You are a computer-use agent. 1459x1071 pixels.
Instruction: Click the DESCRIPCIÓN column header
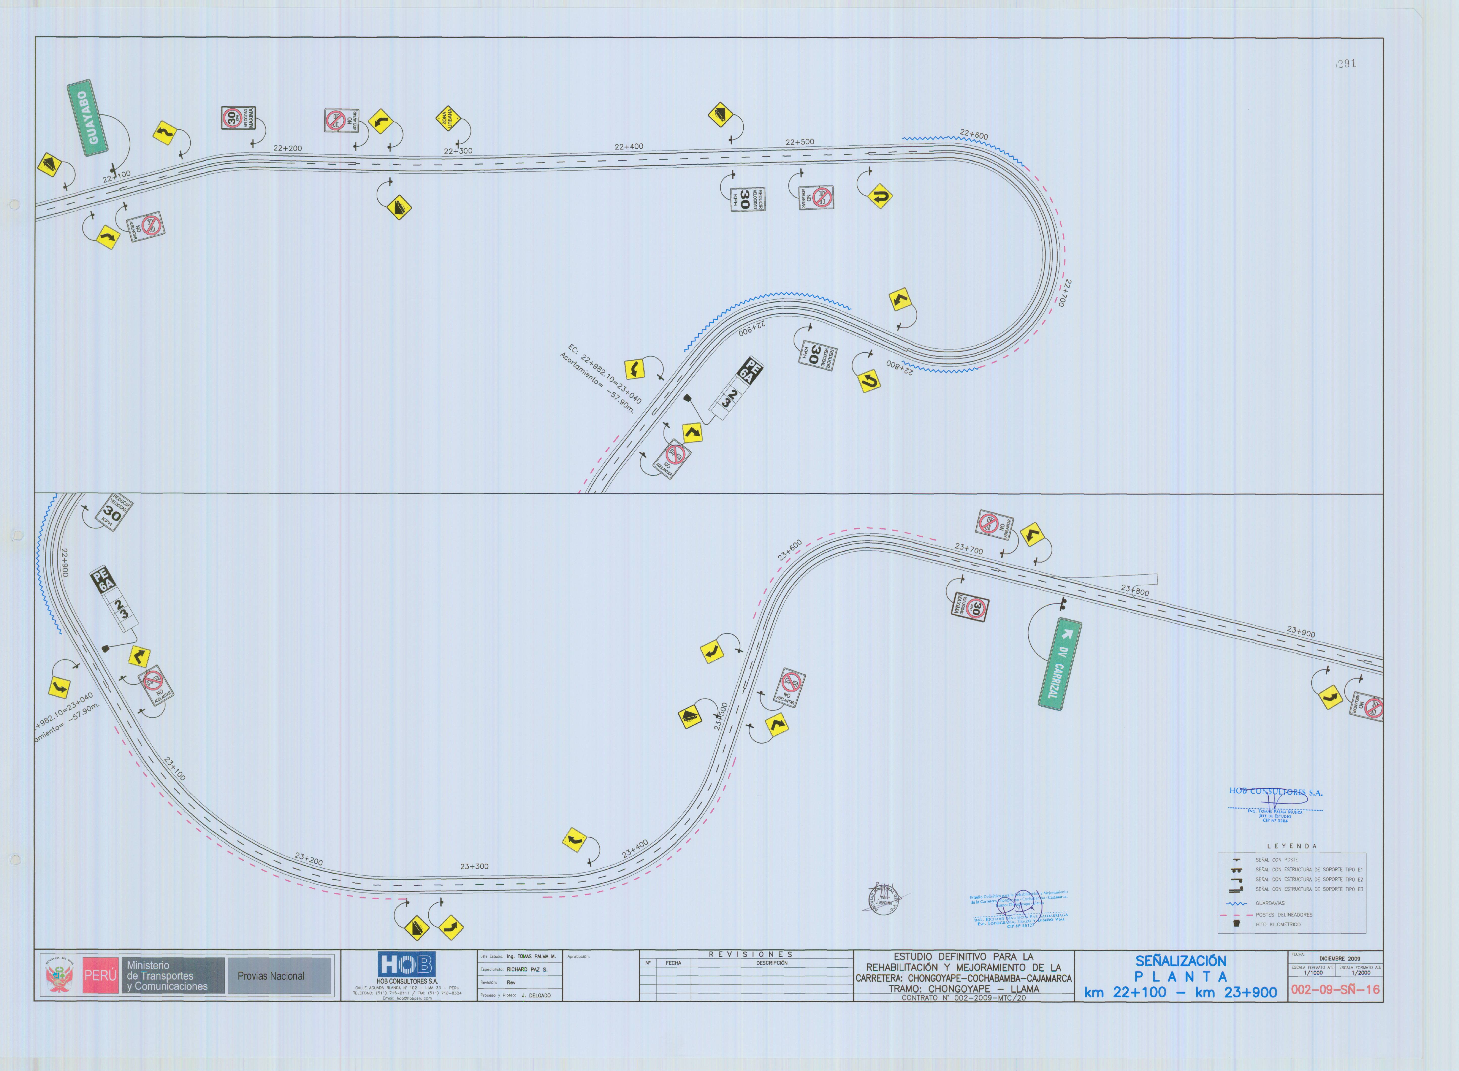(x=772, y=963)
